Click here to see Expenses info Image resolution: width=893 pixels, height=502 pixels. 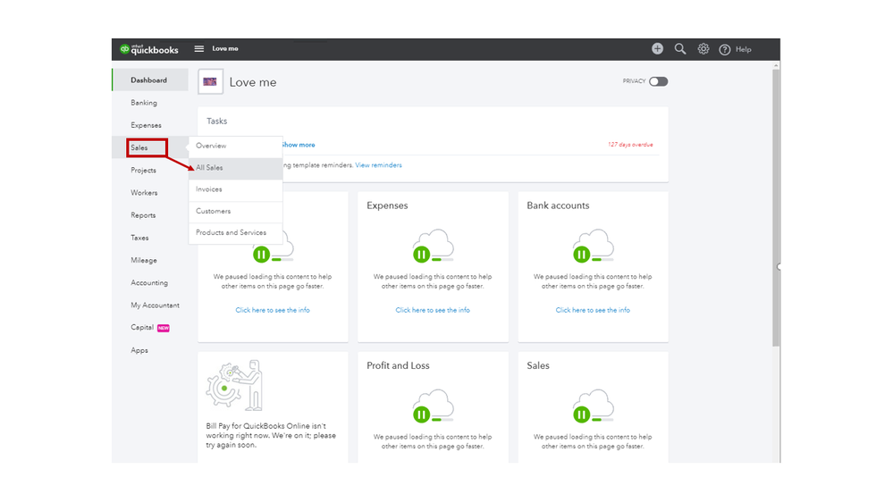(433, 310)
